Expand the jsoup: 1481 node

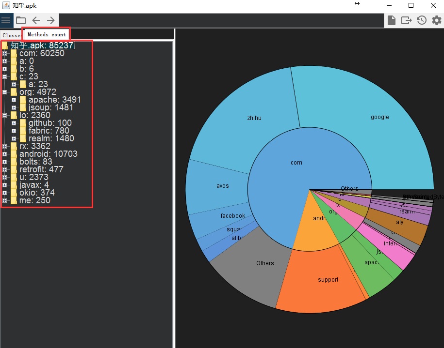pyautogui.click(x=14, y=107)
